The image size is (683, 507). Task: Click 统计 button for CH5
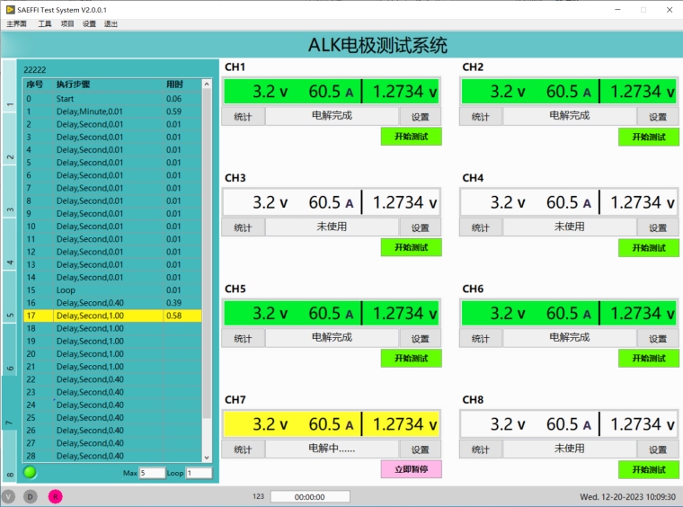(x=243, y=339)
